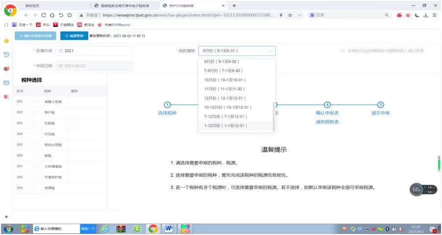This screenshot has width=442, height=235.
Task: Click the dropdown list scrollbar
Action: tap(273, 117)
